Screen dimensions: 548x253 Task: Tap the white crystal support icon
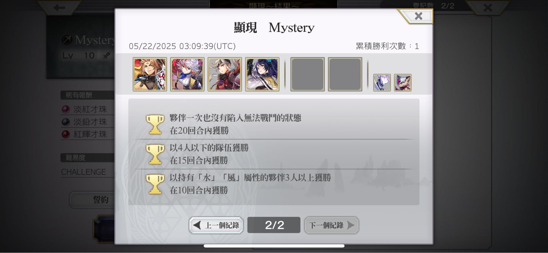pos(382,83)
